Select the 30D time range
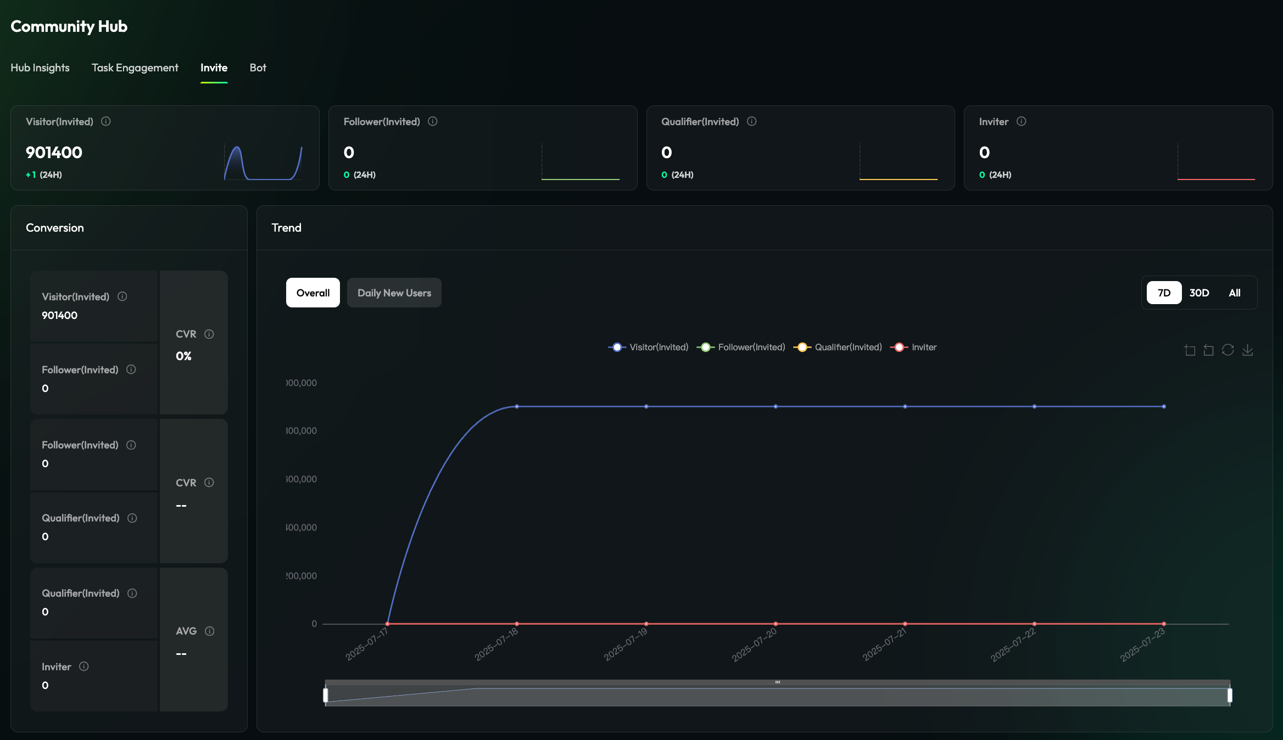1283x740 pixels. tap(1199, 293)
